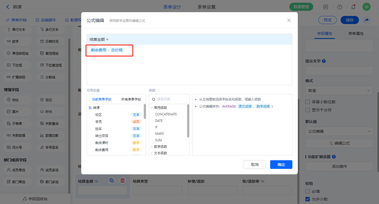Click the back arrow next to 转课

[x=8, y=7]
